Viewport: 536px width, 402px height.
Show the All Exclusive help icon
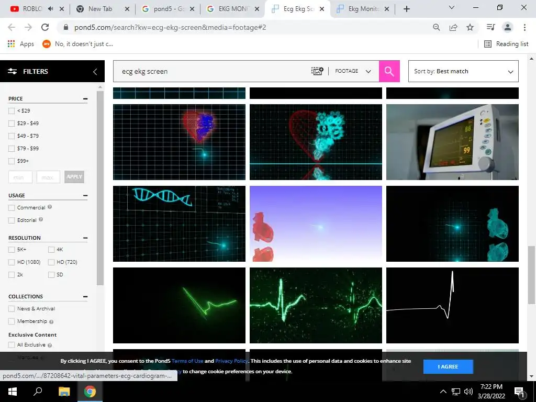coord(50,345)
